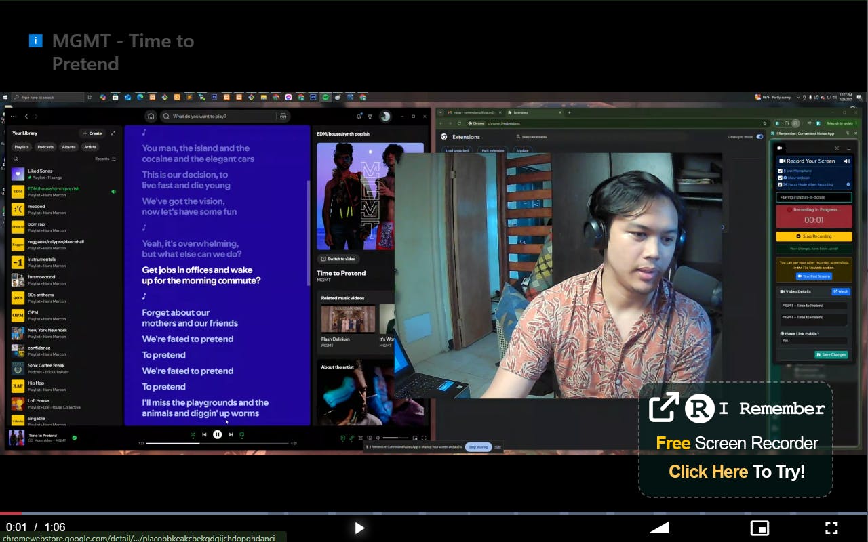Click the video player volume icon
The image size is (868, 542).
(x=659, y=528)
